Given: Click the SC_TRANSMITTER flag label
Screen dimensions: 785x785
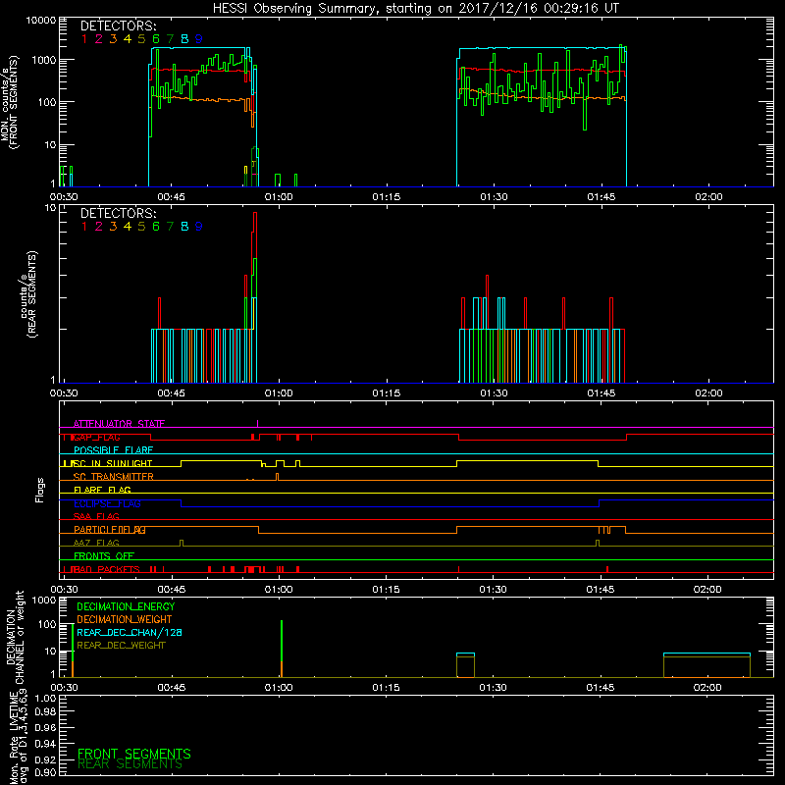Looking at the screenshot, I should (x=114, y=477).
